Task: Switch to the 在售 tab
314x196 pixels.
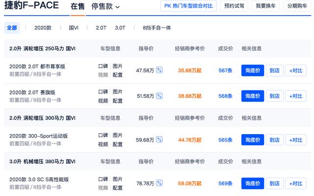Action: [x=78, y=6]
